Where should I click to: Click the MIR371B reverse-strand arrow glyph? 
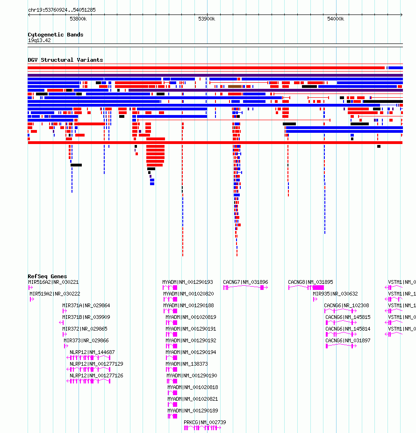[61, 323]
